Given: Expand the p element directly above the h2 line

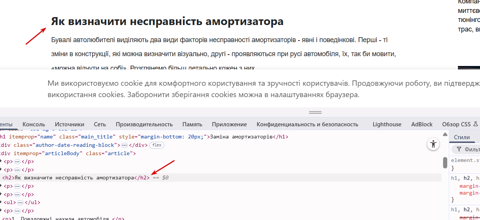Looking at the screenshot, I should (1, 170).
